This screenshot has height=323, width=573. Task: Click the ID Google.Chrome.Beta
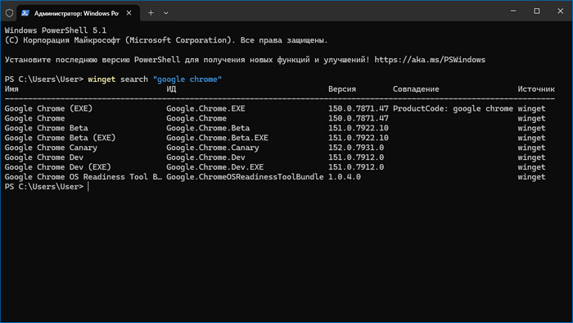208,128
